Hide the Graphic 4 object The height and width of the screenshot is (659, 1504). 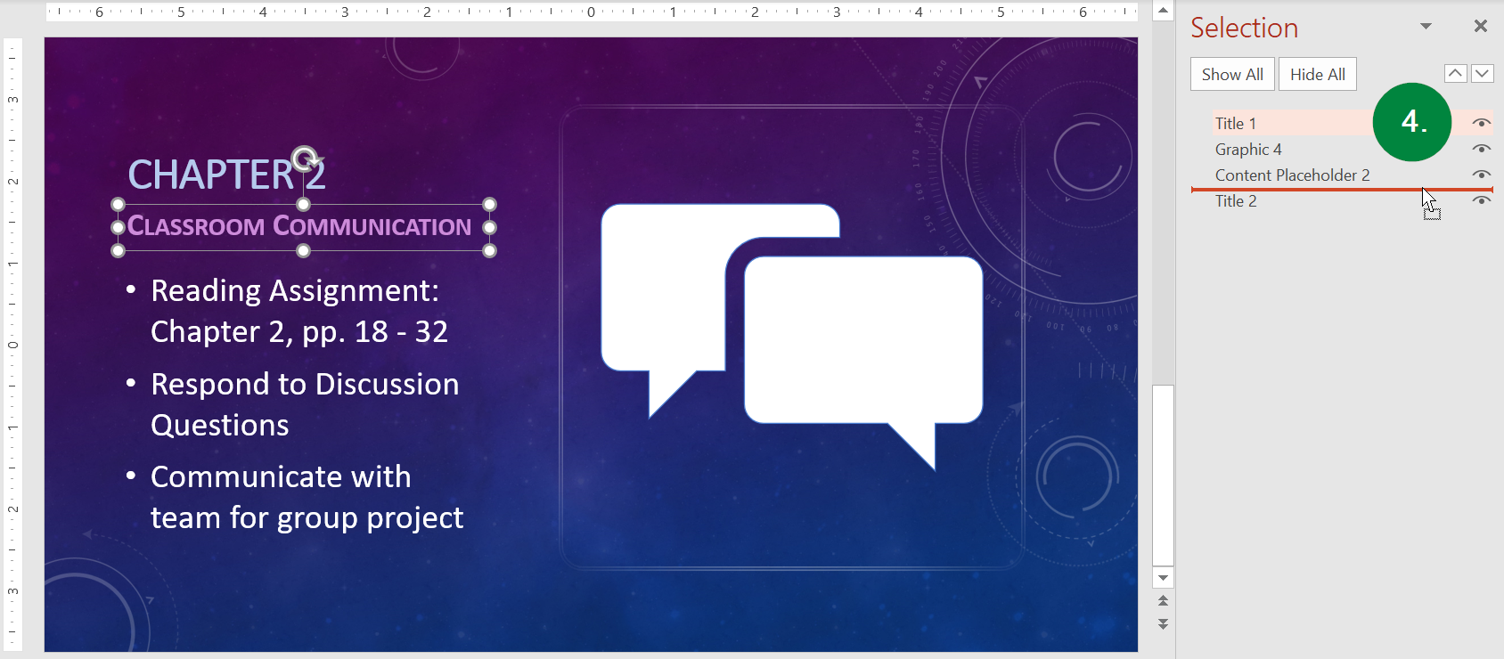coord(1481,149)
